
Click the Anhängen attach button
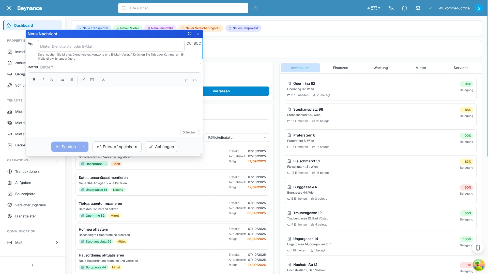point(161,147)
